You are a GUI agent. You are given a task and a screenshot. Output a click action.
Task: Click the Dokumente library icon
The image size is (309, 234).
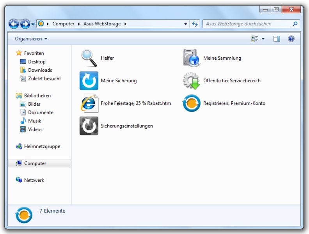23,112
